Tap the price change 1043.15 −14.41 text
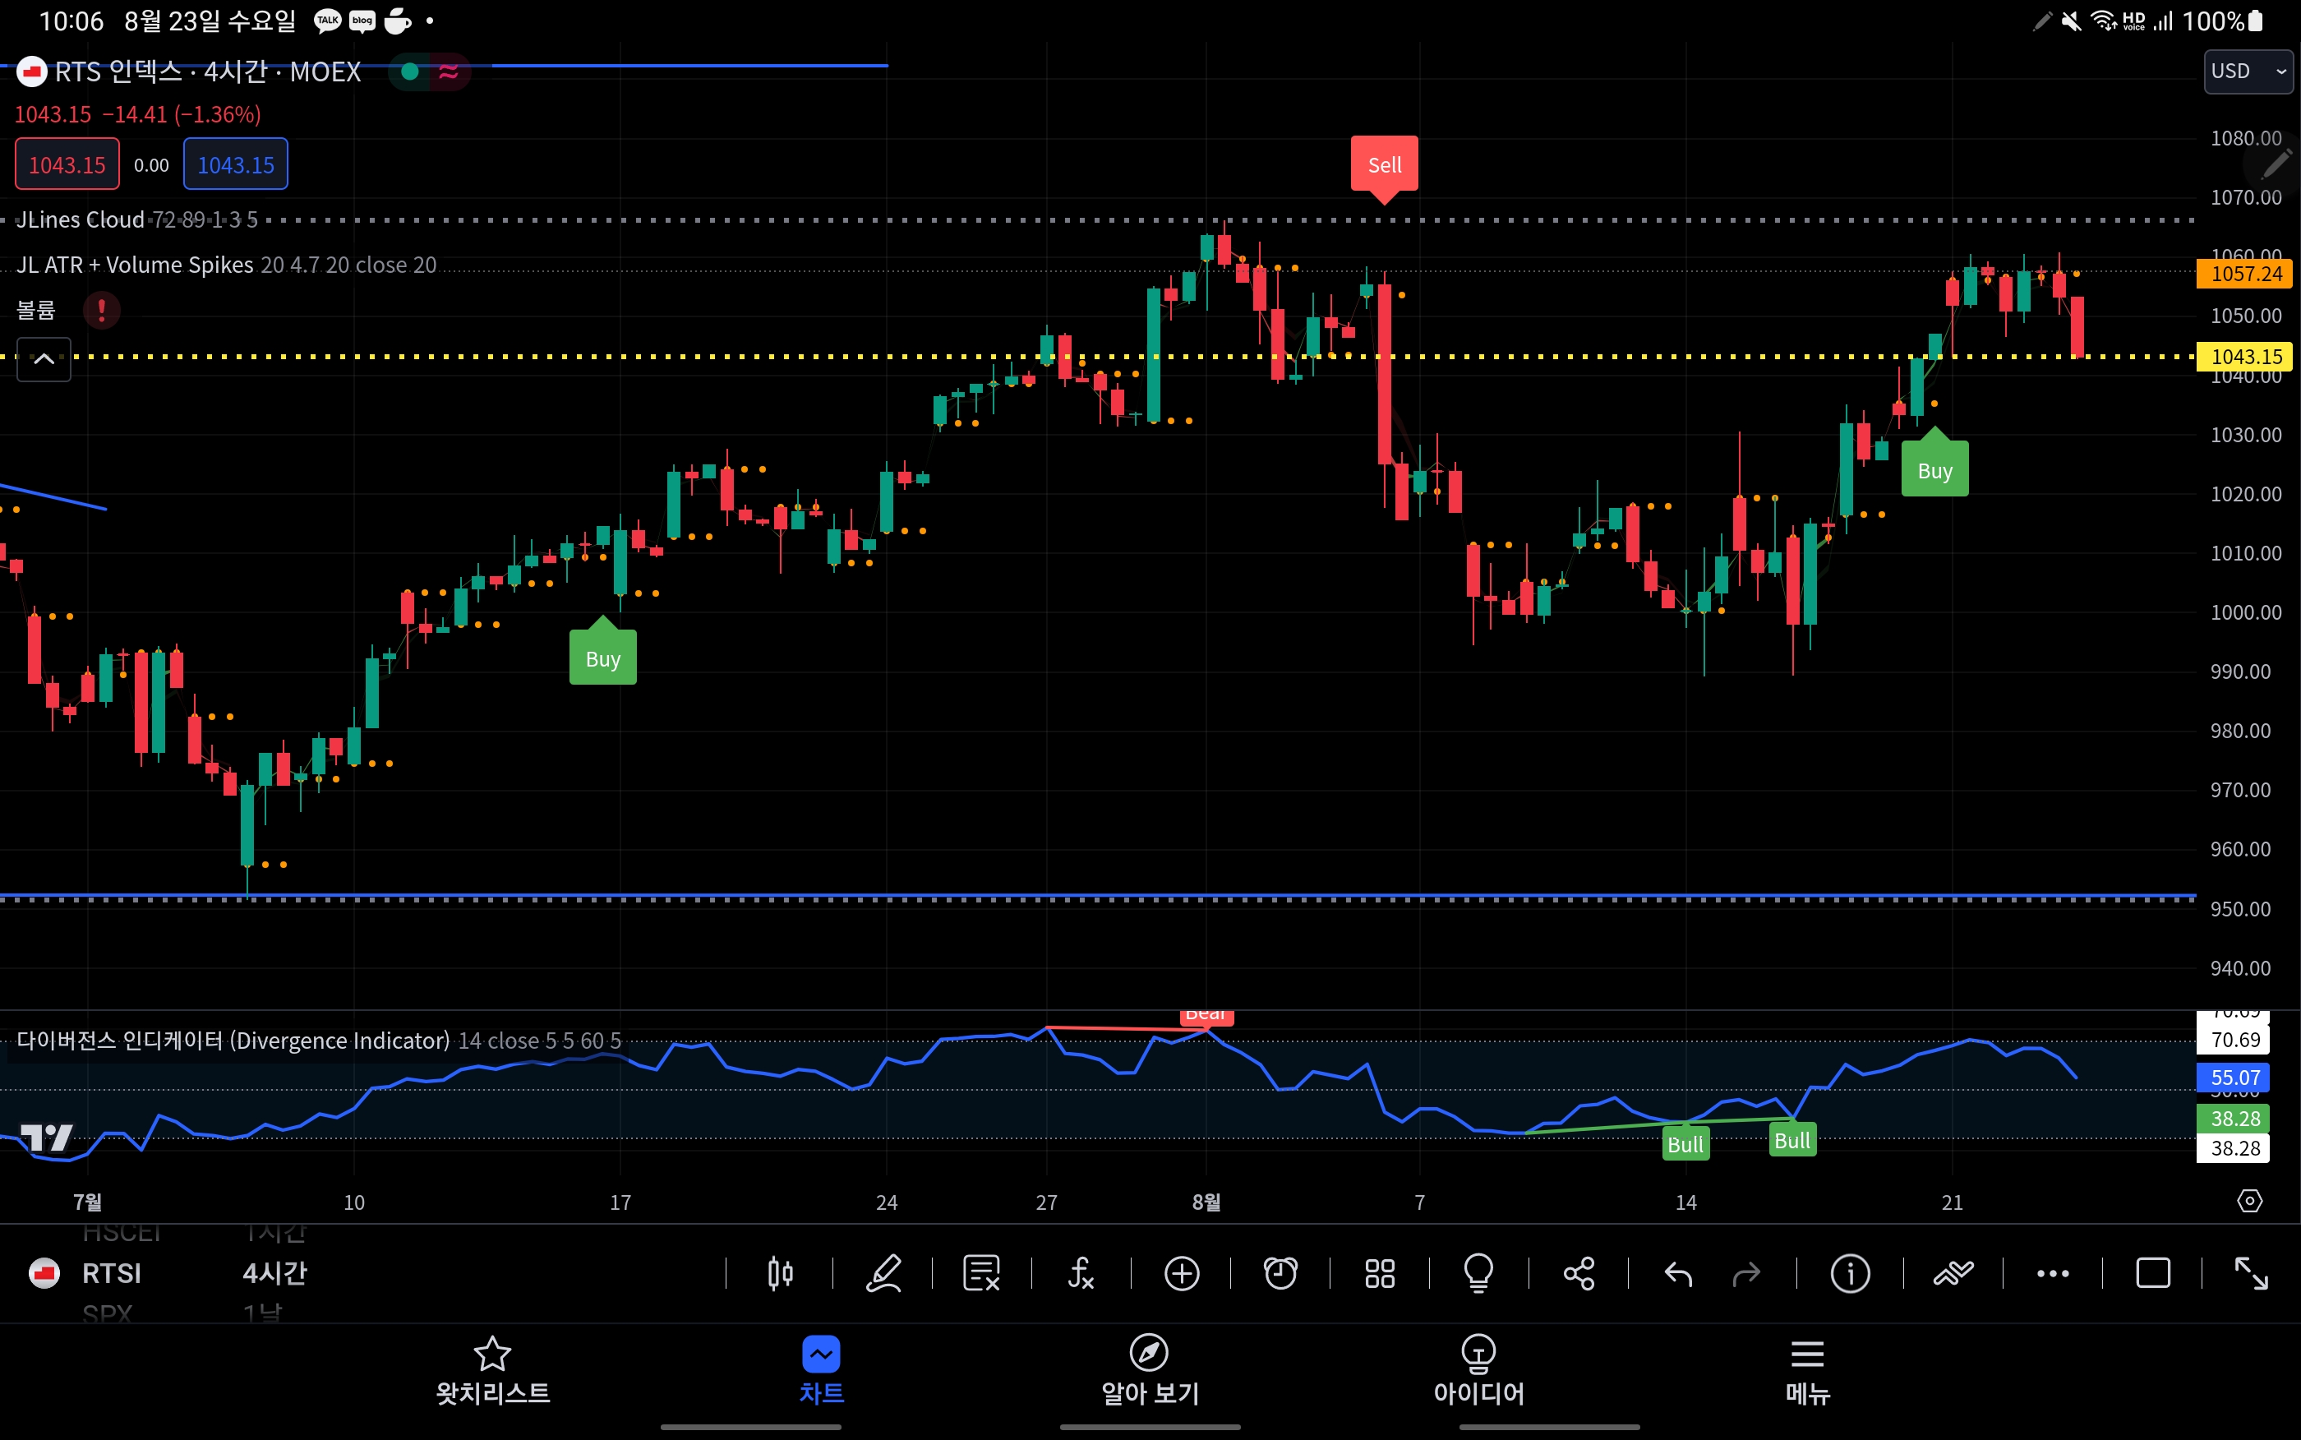This screenshot has height=1440, width=2301. click(138, 114)
